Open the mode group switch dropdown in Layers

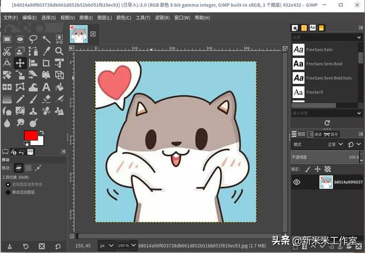[354, 144]
